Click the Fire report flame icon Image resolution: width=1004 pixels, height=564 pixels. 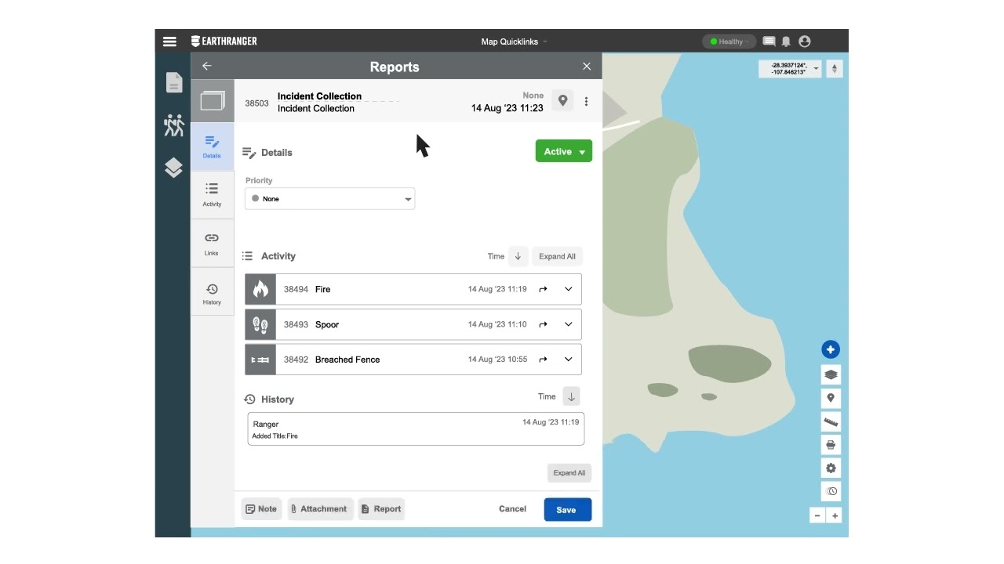(260, 289)
